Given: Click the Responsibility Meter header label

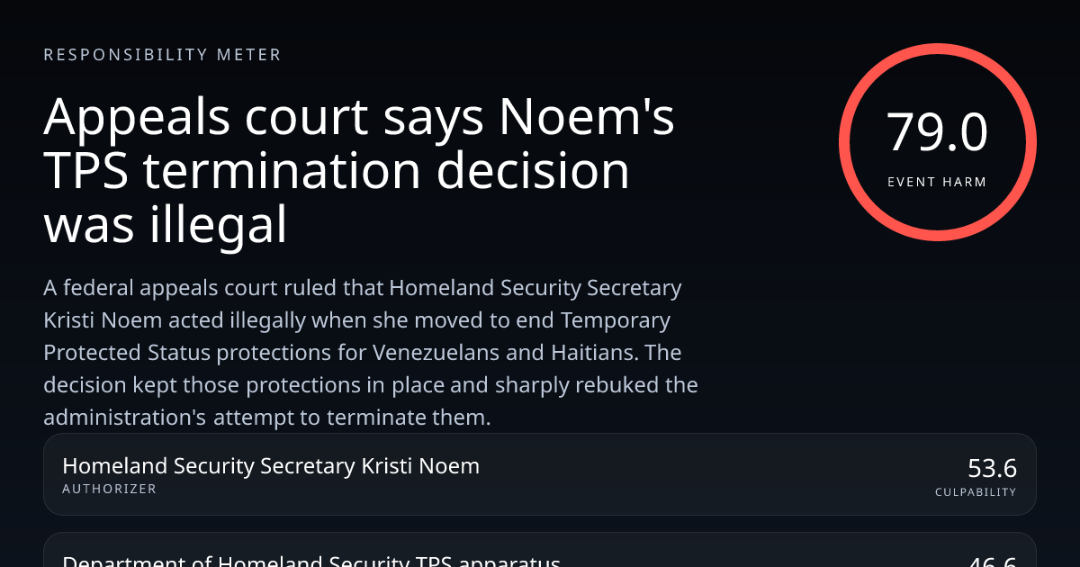Looking at the screenshot, I should click(x=162, y=55).
